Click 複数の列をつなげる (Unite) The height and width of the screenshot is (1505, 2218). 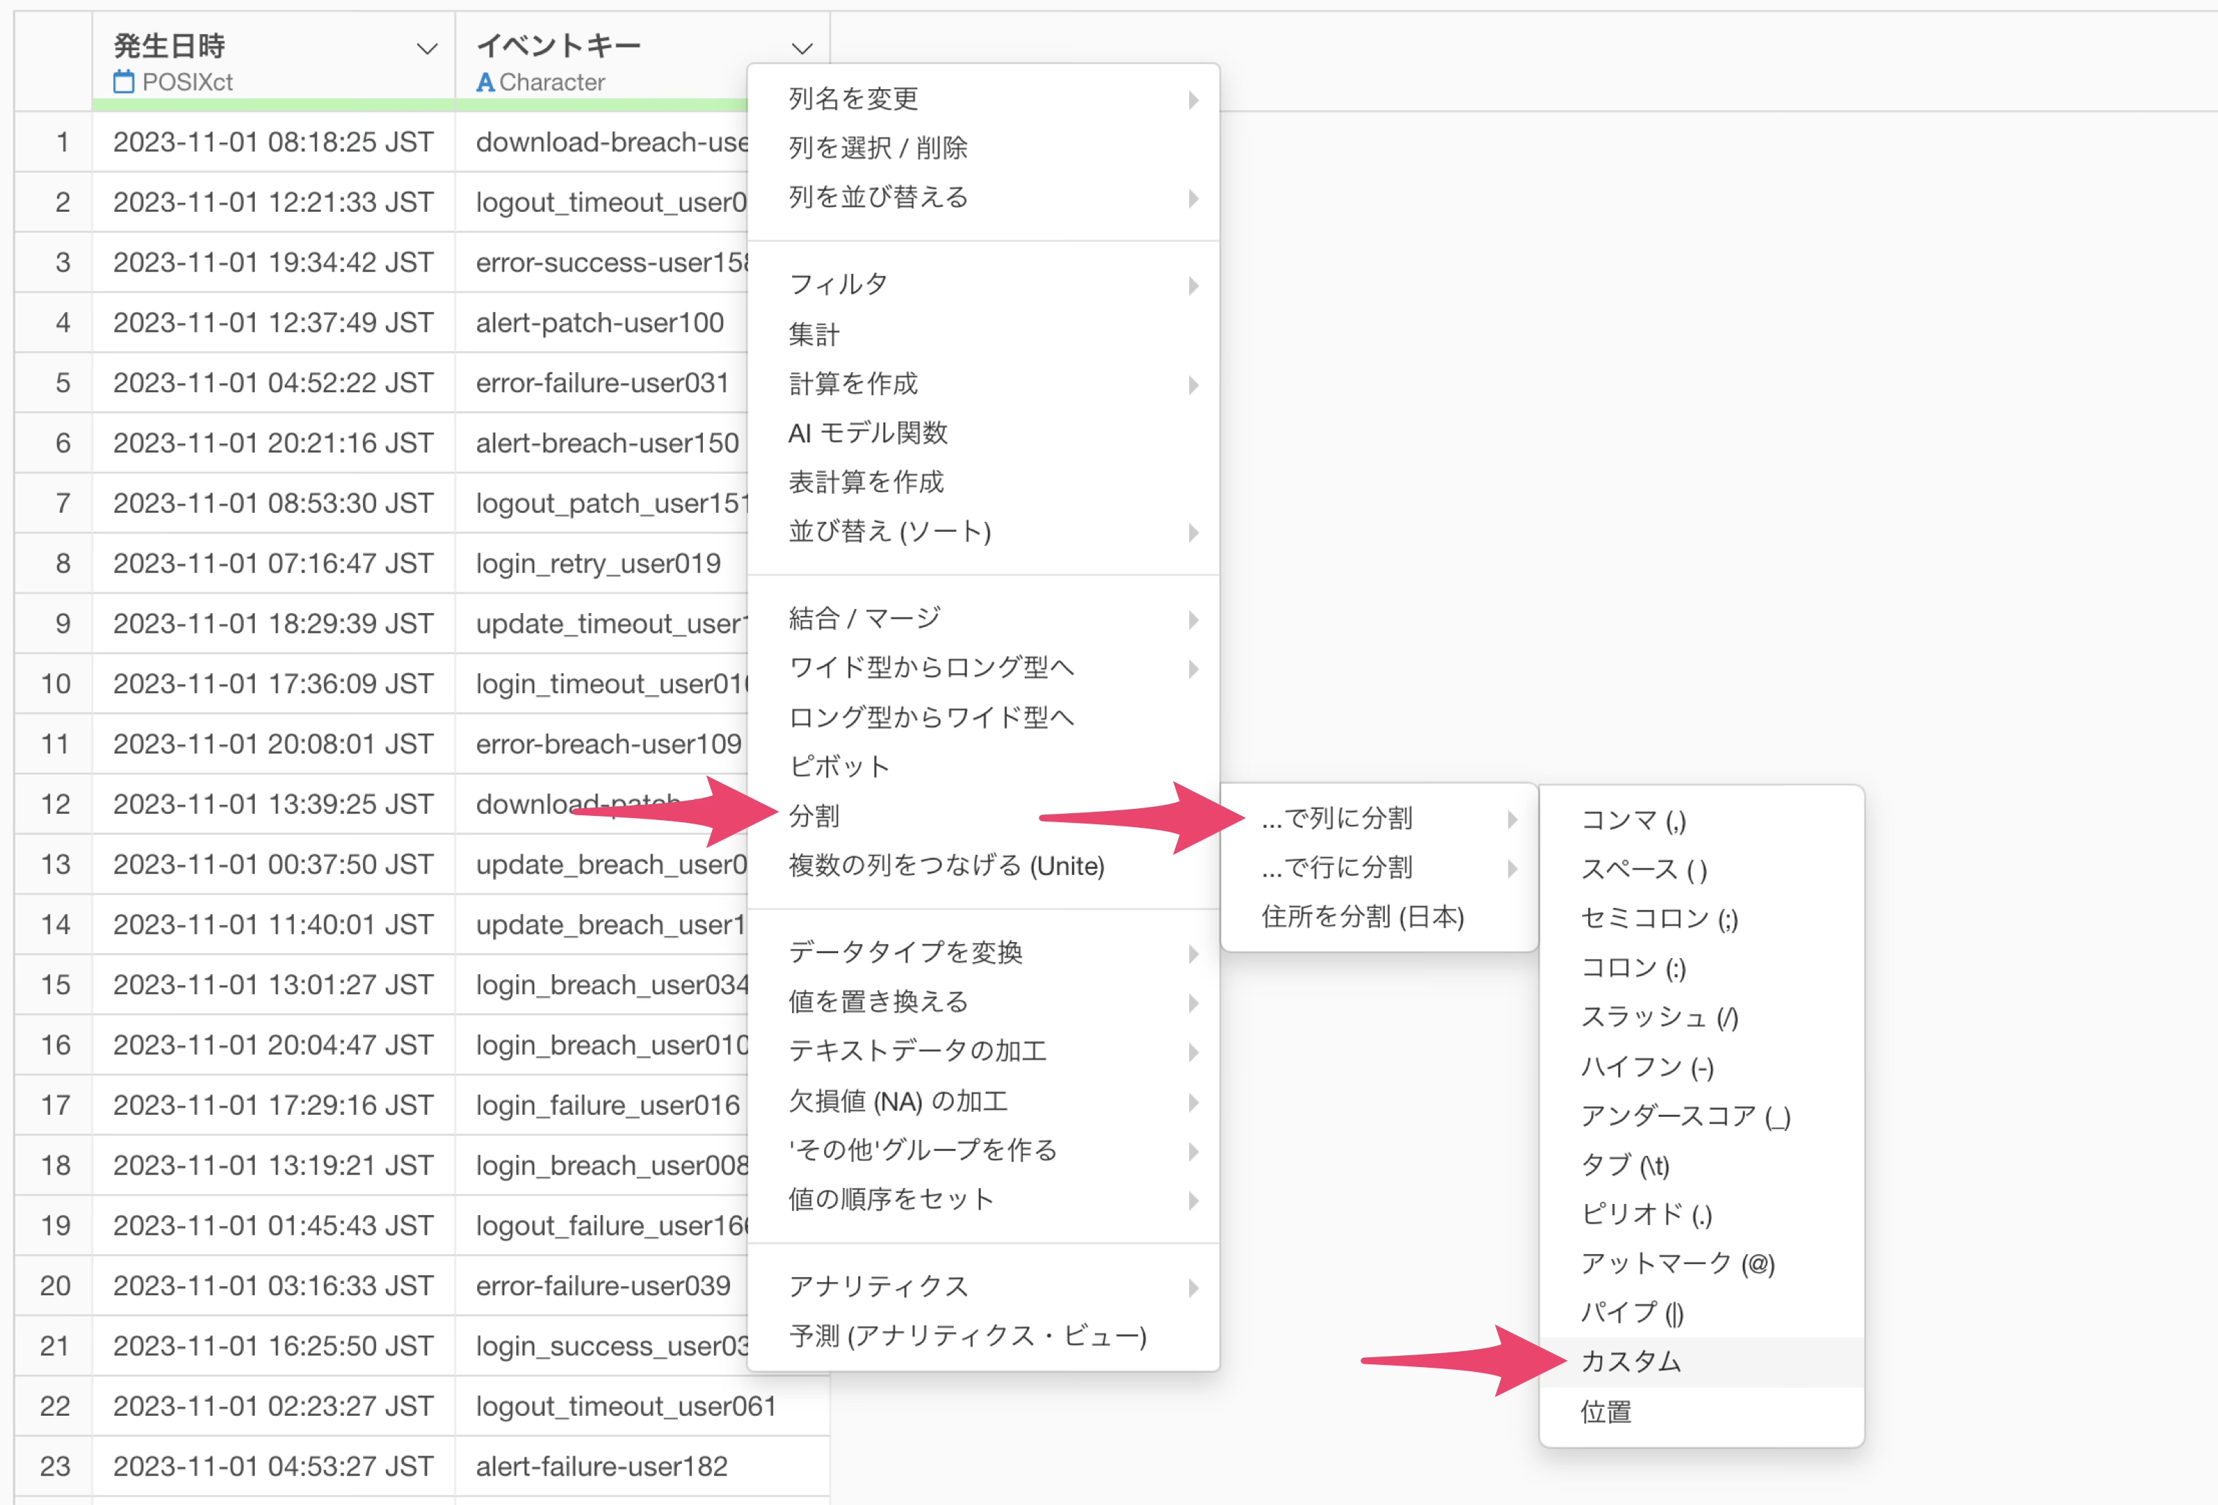(946, 865)
